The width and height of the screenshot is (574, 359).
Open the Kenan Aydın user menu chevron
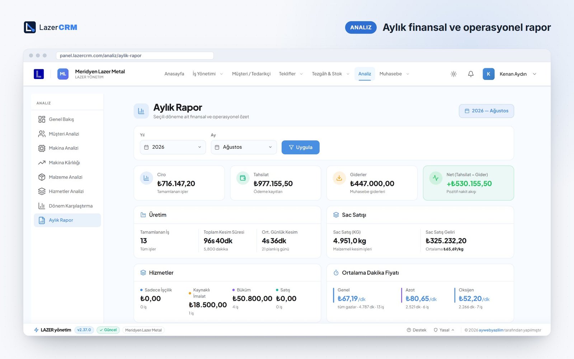click(535, 74)
